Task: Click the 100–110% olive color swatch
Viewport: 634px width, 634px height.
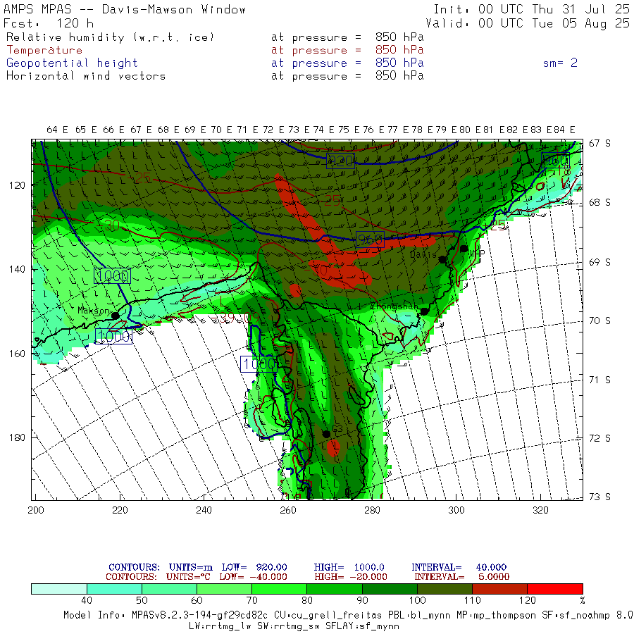Action: click(445, 589)
